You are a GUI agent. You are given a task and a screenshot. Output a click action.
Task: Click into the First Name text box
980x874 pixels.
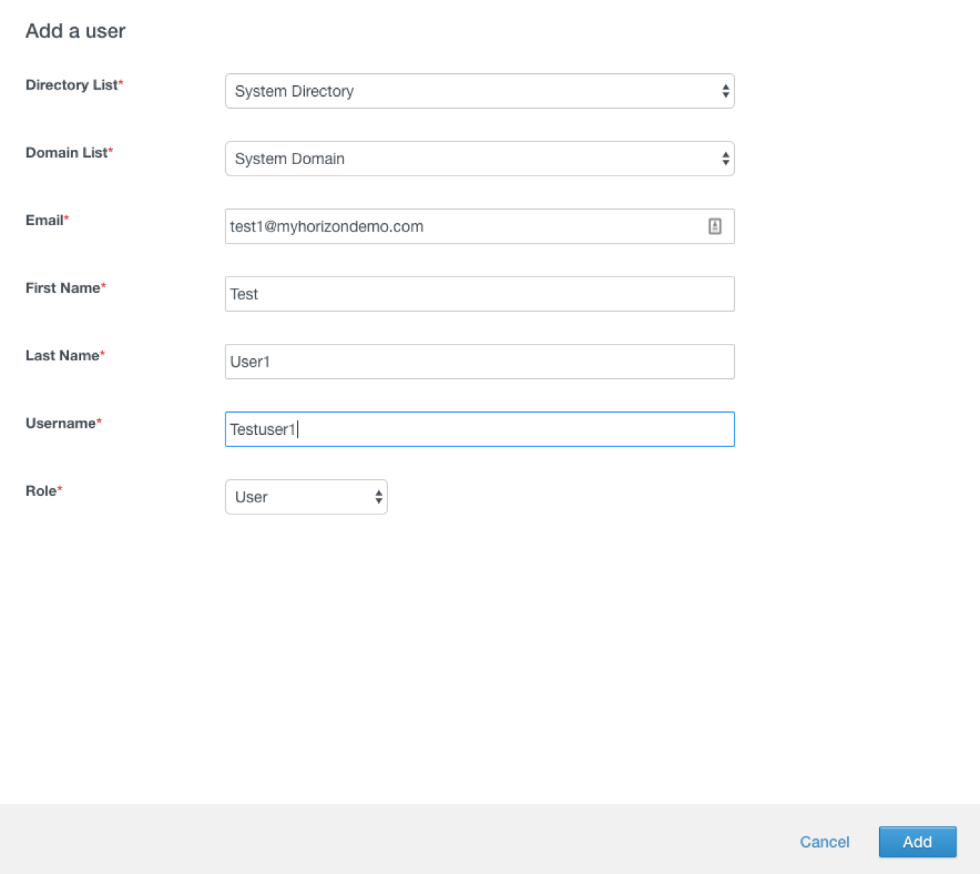tap(479, 294)
